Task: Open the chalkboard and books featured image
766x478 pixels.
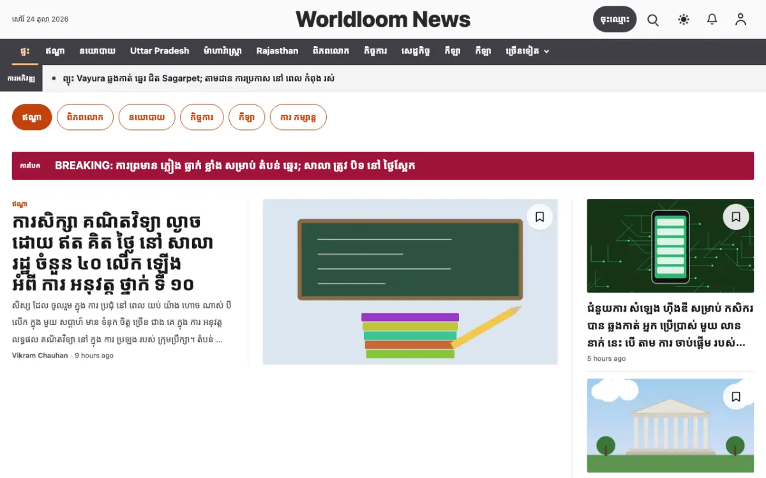Action: click(x=410, y=282)
